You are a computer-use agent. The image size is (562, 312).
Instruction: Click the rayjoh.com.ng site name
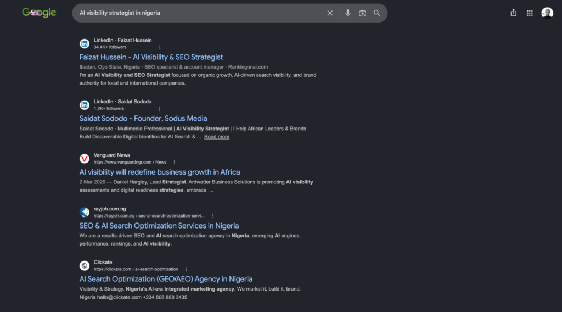[110, 209]
